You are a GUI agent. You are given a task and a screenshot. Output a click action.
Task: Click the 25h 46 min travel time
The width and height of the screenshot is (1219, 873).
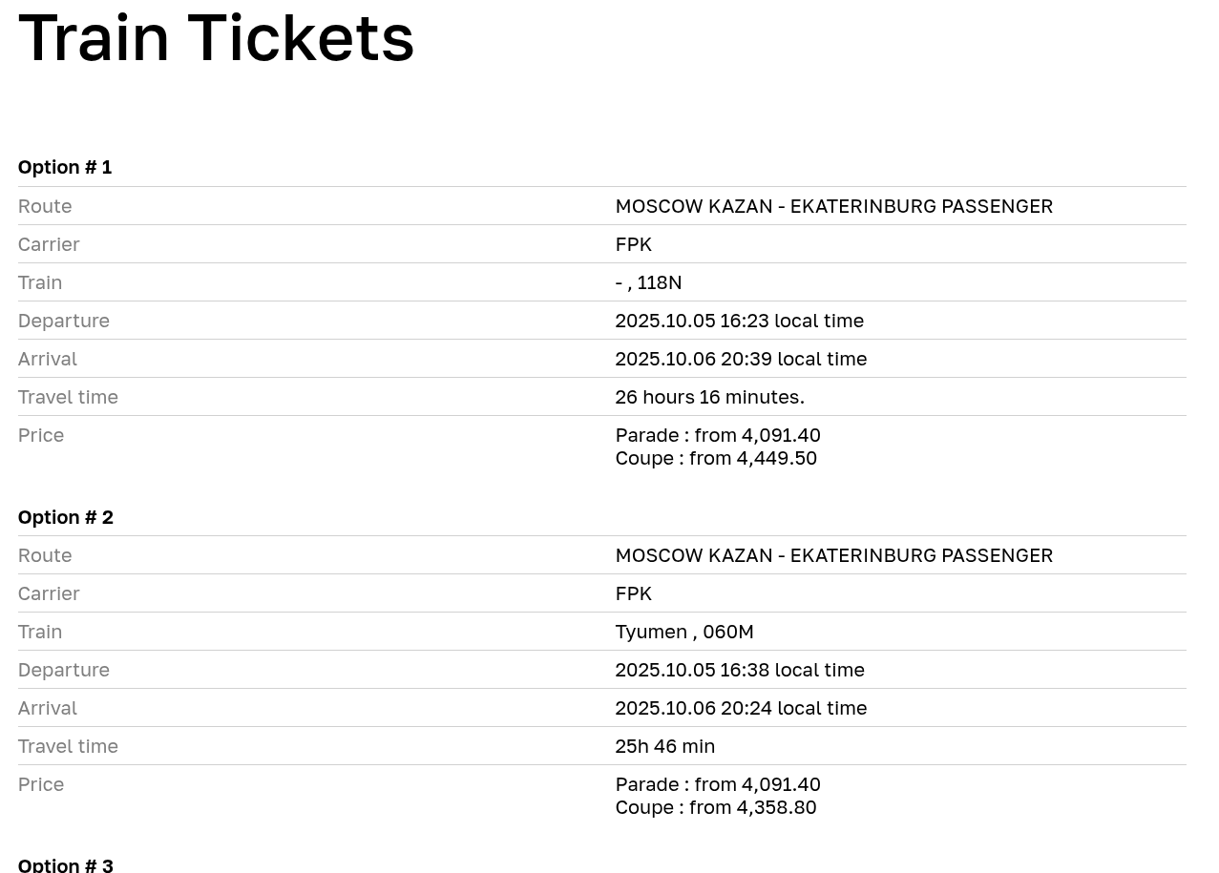[664, 746]
